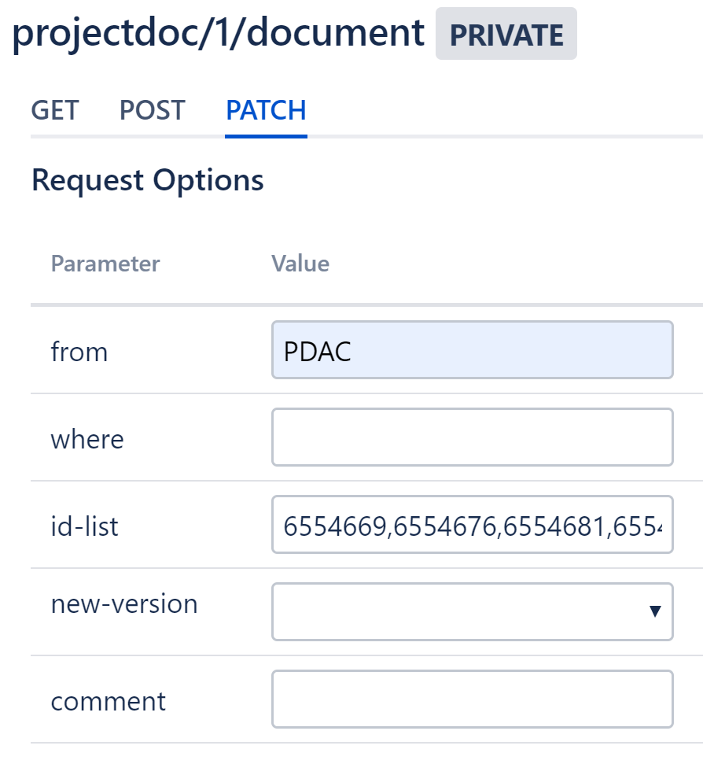This screenshot has width=703, height=764.
Task: Click the Request Options heading
Action: coord(148,180)
